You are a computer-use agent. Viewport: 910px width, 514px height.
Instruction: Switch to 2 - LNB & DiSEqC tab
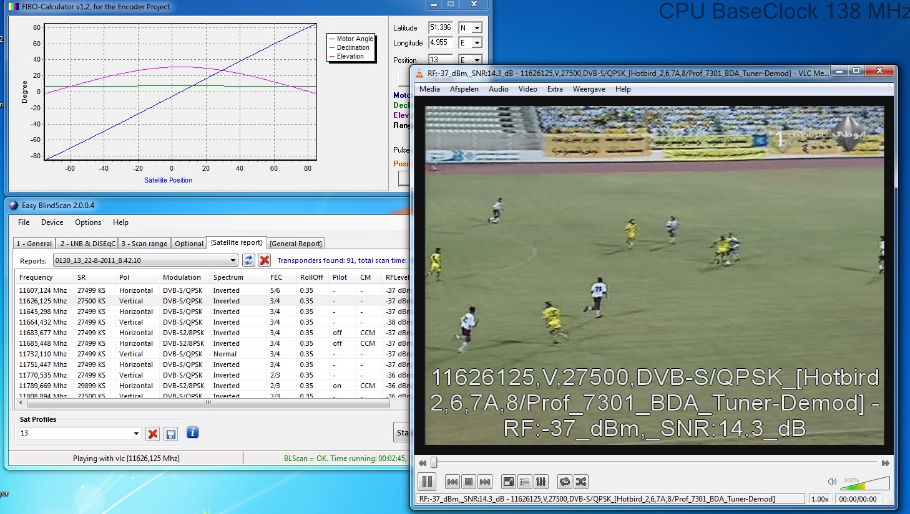click(87, 244)
